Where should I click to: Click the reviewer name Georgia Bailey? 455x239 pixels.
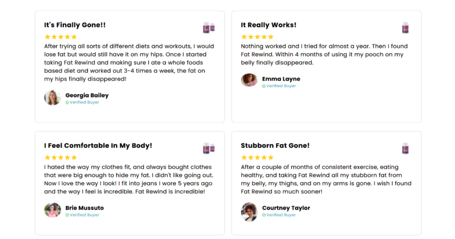pos(87,95)
